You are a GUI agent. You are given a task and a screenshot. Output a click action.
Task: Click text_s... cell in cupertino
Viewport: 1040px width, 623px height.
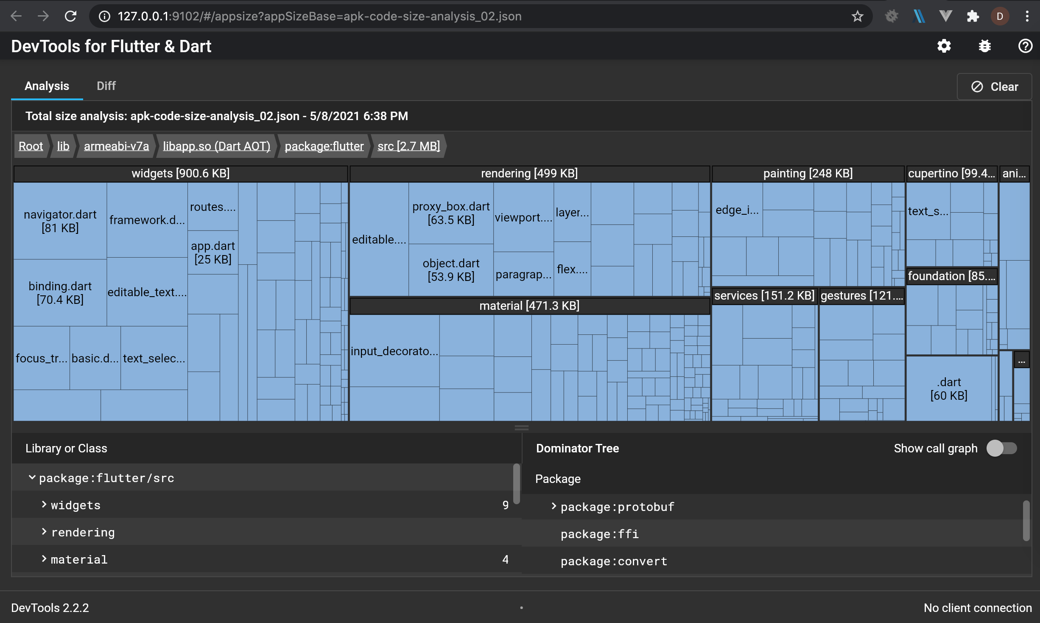click(x=928, y=211)
